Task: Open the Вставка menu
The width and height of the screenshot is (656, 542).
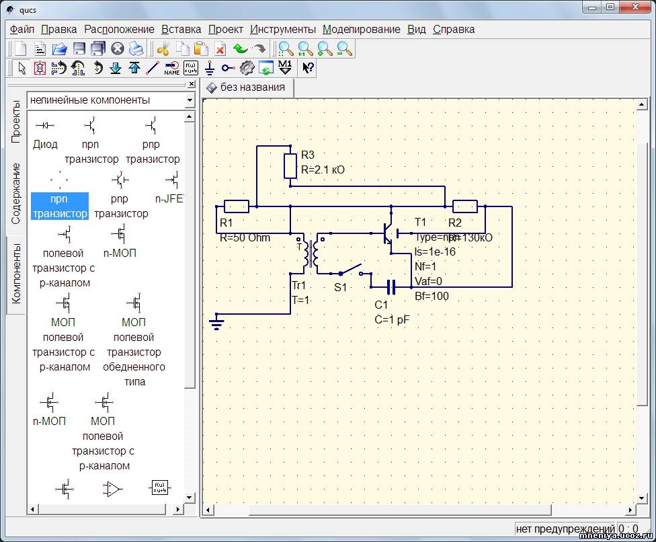Action: 181,30
